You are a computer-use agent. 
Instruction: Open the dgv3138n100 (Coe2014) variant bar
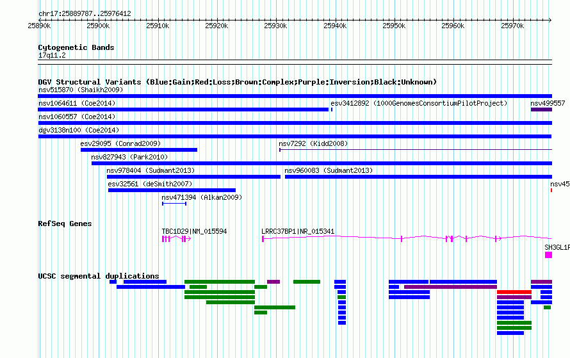pyautogui.click(x=295, y=136)
